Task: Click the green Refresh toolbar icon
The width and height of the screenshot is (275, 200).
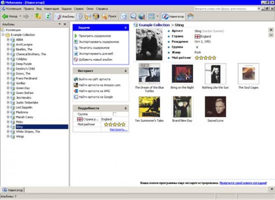Action: tap(48, 16)
